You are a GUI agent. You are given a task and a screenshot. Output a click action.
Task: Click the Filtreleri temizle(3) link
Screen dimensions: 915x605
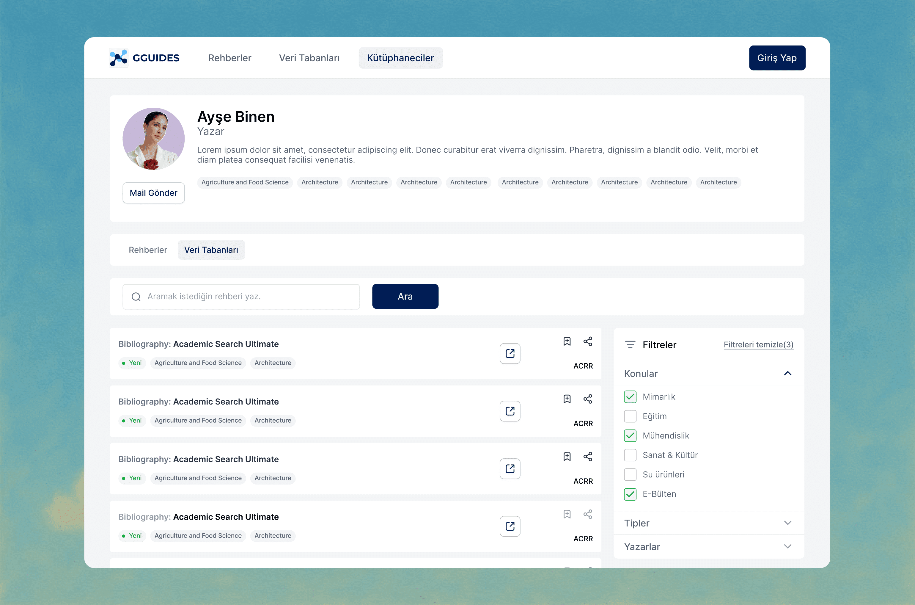(x=758, y=344)
